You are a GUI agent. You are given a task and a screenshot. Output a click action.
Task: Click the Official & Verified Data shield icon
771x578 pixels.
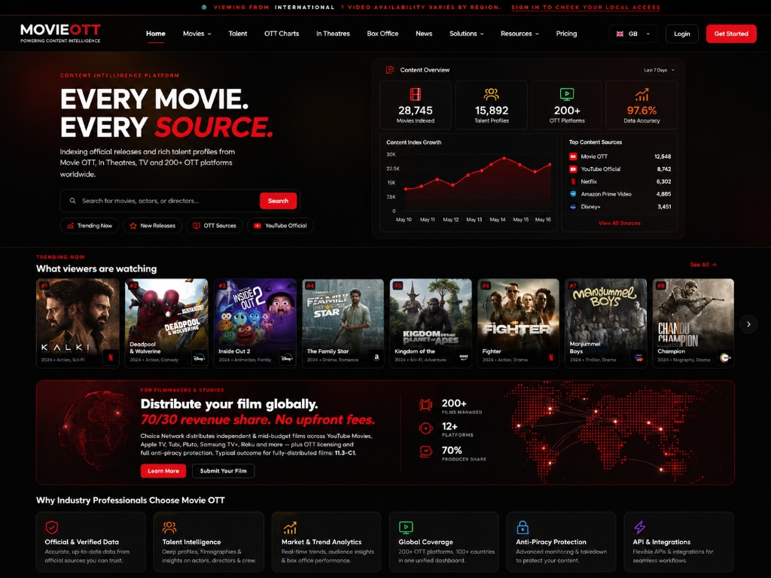52,528
